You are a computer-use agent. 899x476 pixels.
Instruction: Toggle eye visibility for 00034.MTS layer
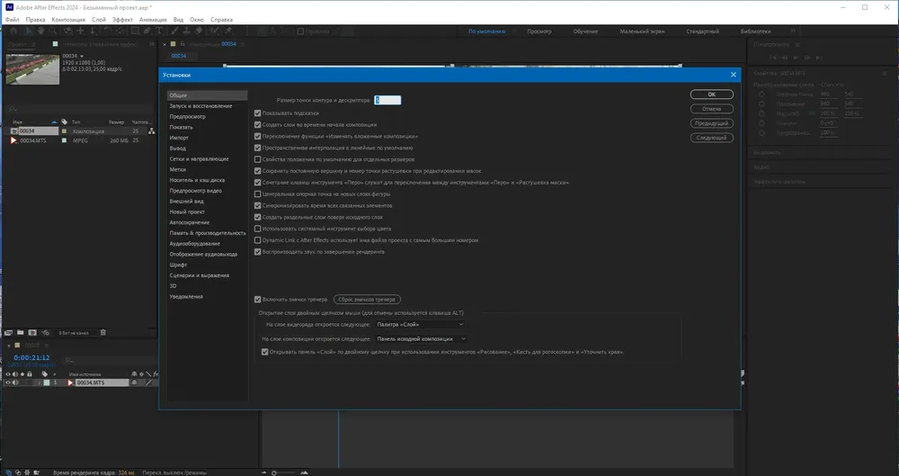tap(8, 382)
